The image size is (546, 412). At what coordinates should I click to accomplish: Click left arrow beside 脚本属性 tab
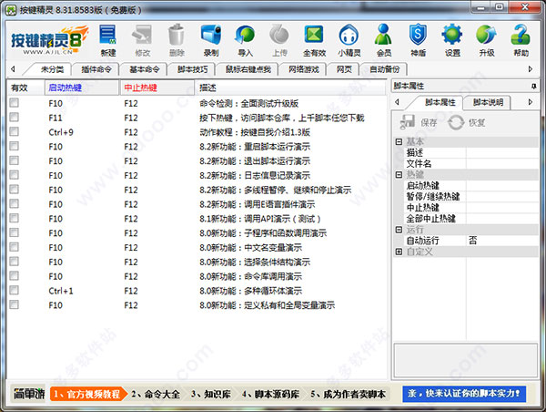pos(398,102)
